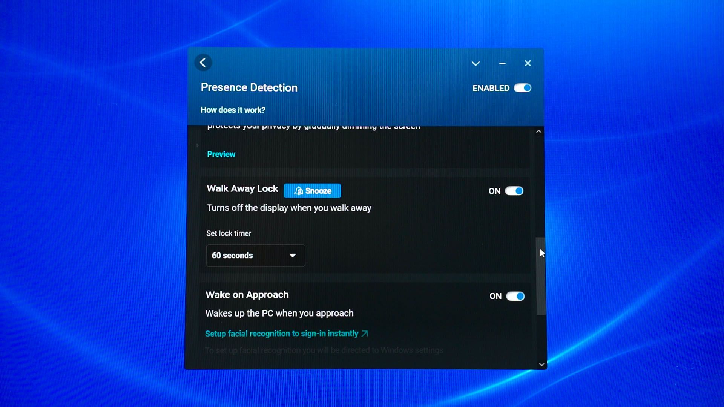724x407 pixels.
Task: Click the Preview link
Action: 221,154
